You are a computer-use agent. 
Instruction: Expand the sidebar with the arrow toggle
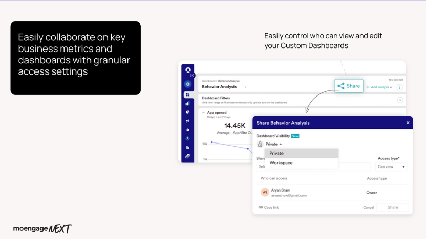pos(193,76)
